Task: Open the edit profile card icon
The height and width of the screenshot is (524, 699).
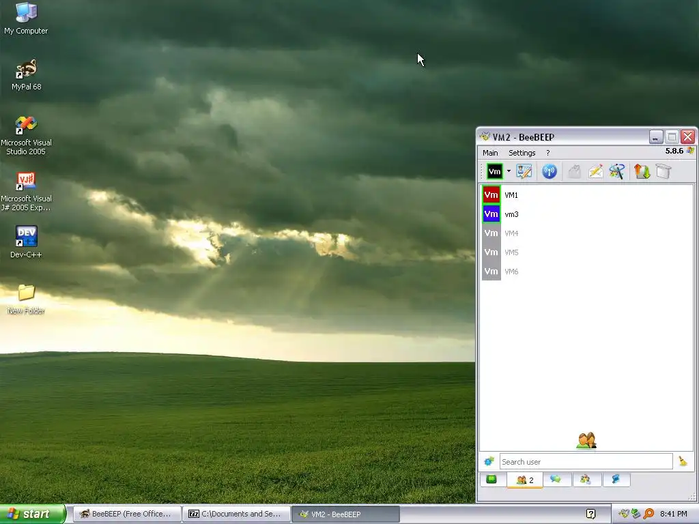Action: (524, 171)
